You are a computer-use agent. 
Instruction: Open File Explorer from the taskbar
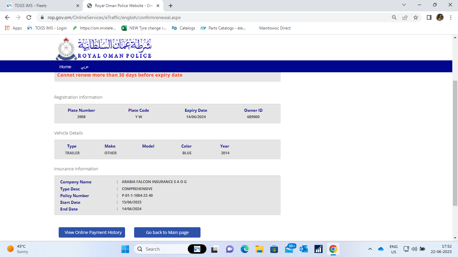coord(259,249)
